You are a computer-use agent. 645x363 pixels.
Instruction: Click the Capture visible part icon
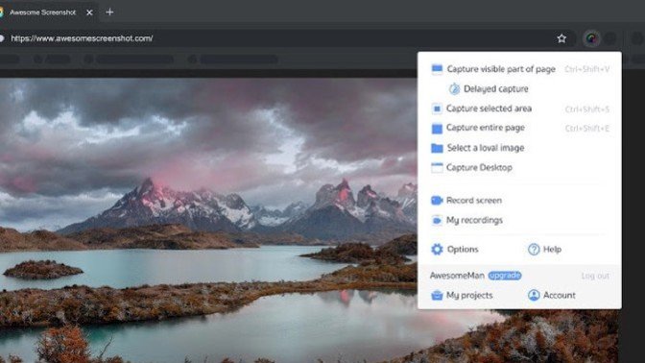click(437, 69)
